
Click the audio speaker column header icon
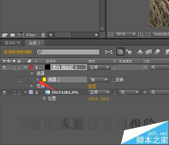(9, 61)
